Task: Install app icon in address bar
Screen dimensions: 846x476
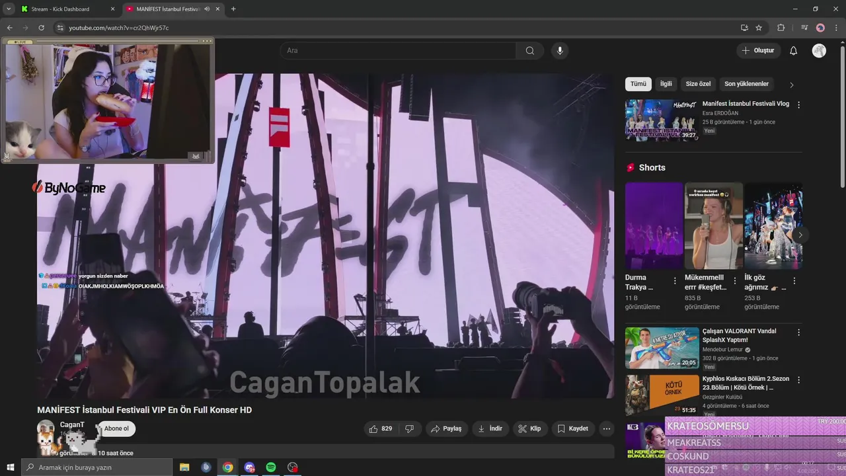Action: coord(744,28)
